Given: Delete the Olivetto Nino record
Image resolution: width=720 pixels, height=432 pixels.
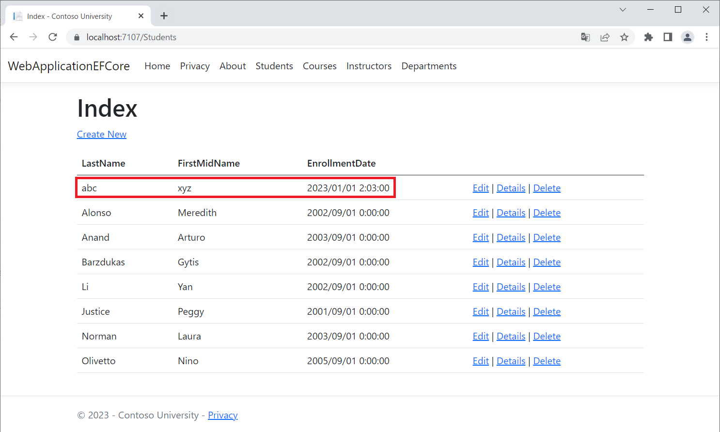Looking at the screenshot, I should [x=547, y=361].
